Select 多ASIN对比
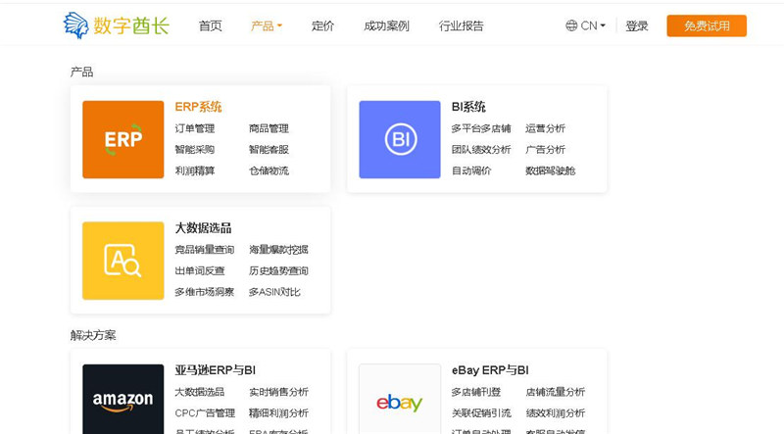784x434 pixels. click(x=274, y=292)
